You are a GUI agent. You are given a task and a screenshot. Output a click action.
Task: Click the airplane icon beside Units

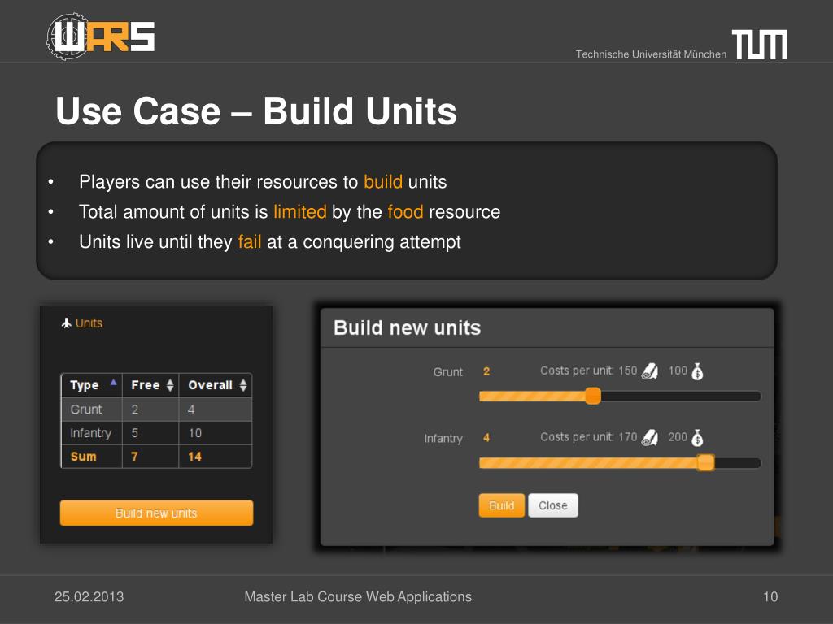click(67, 323)
